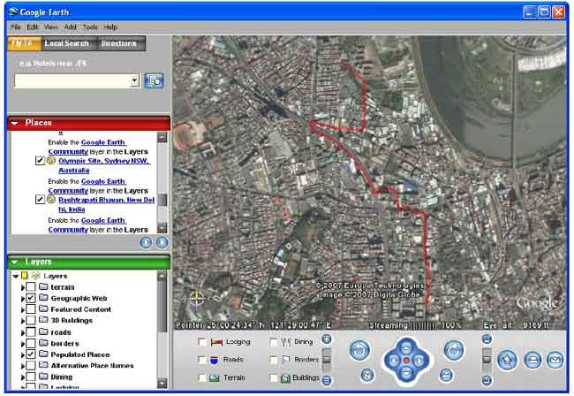Collapse the root Layers tree node
Screen dimensions: 574x396
click(16, 276)
